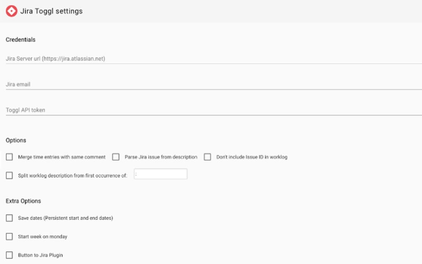Click the 'Options' section heading

click(16, 140)
